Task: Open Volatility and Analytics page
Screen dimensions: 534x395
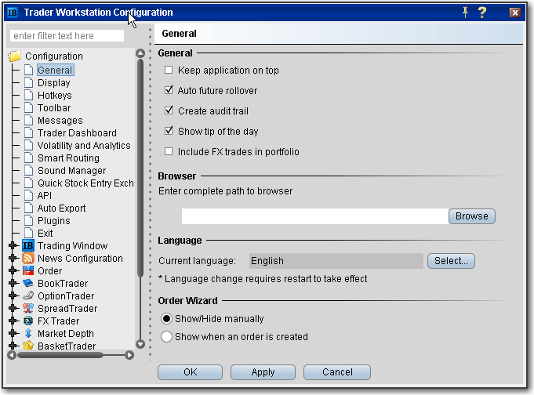Action: click(x=84, y=146)
